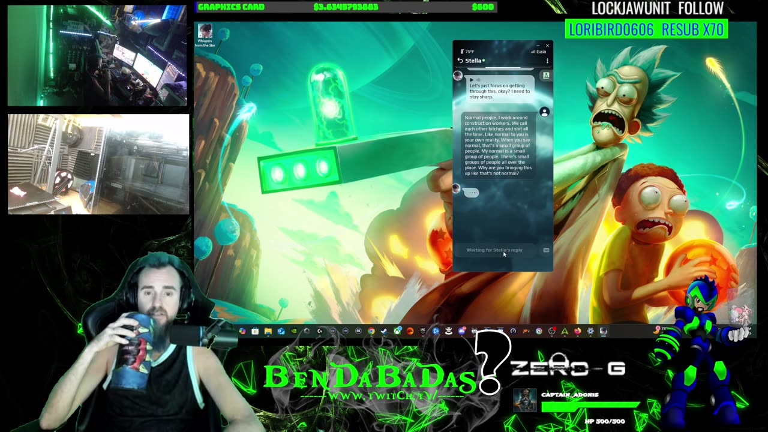The image size is (768, 432).
Task: Select the active Whispers app on taskbar
Action: (x=604, y=331)
